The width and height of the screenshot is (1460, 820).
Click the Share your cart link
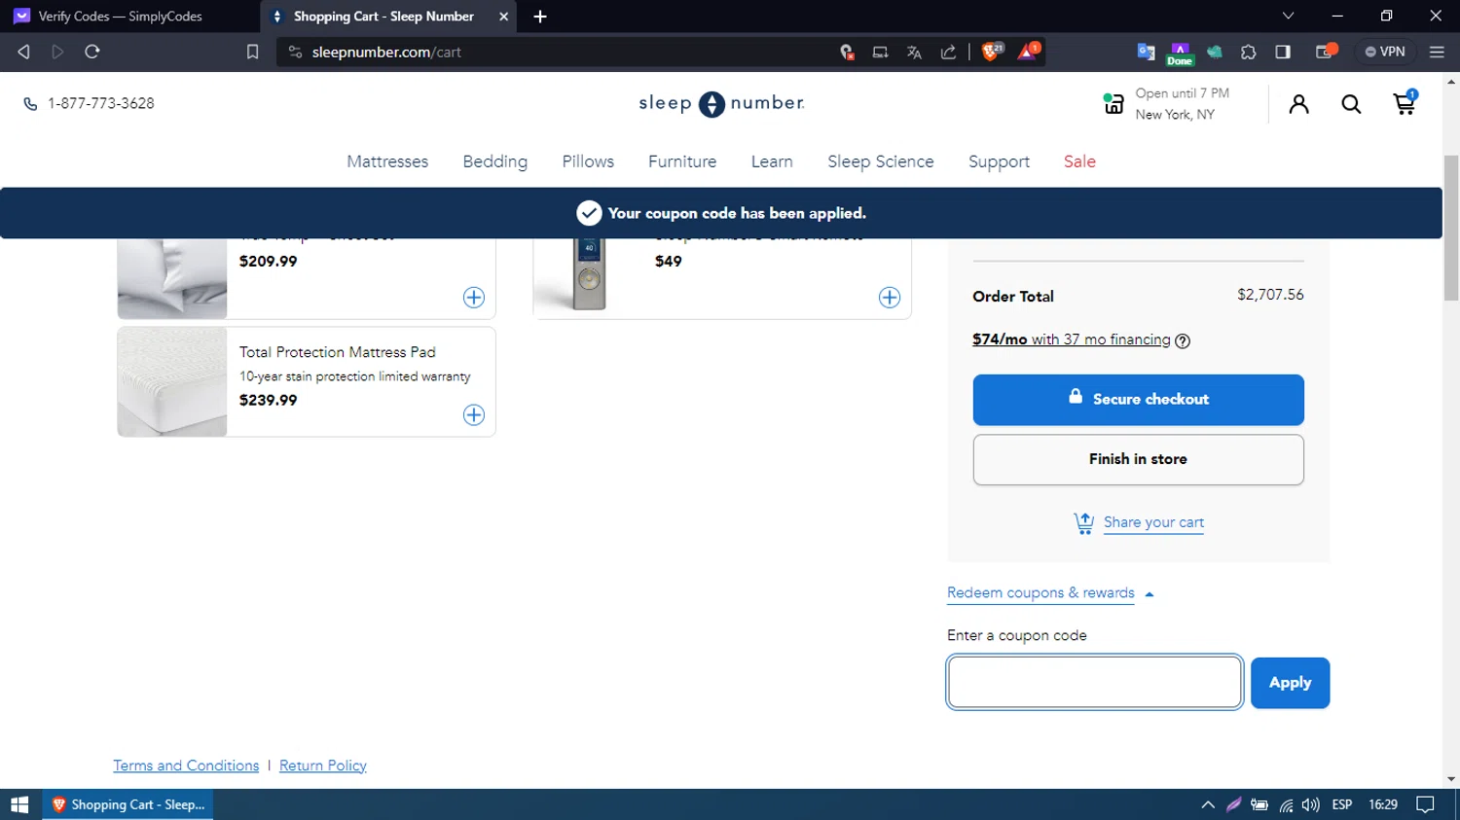[1153, 523]
